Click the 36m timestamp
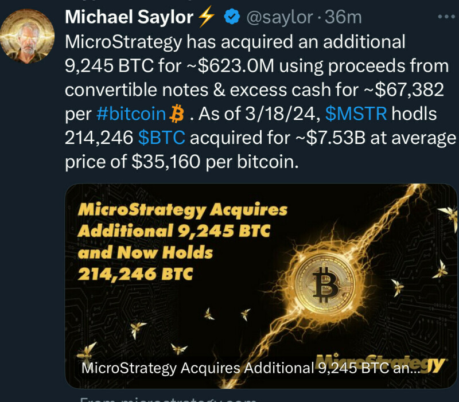This screenshot has height=402, width=459. click(x=343, y=18)
